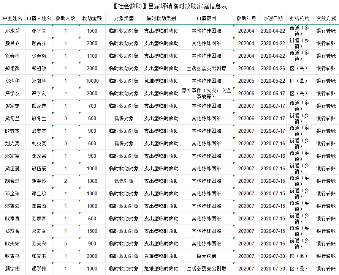Select the 1100 amount cell

click(92, 56)
